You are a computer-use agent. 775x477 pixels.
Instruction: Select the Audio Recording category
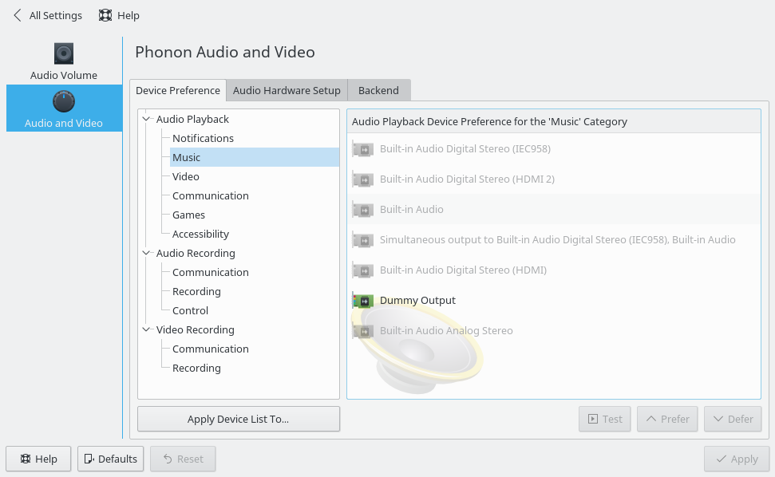tap(196, 253)
